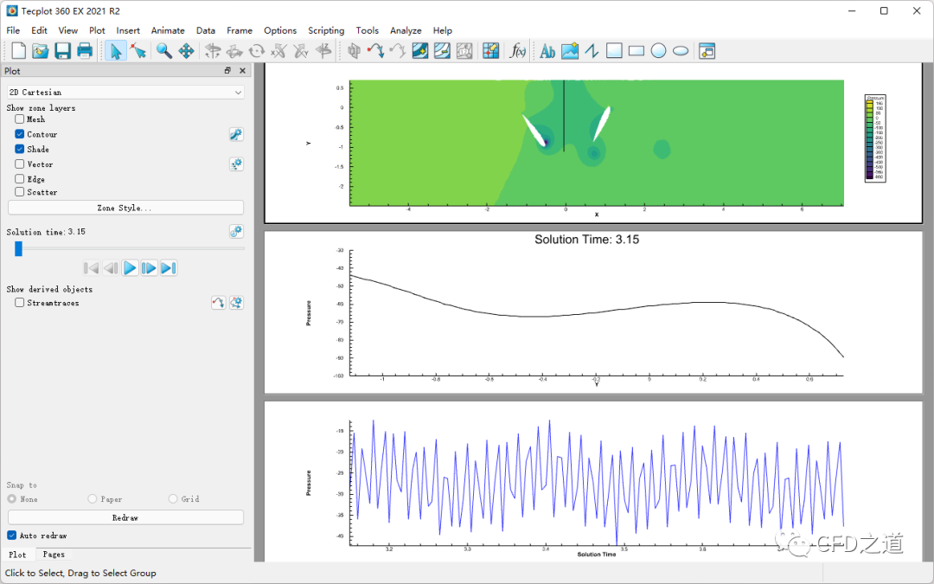Image resolution: width=934 pixels, height=584 pixels.
Task: Open the Animate menu
Action: click(168, 30)
